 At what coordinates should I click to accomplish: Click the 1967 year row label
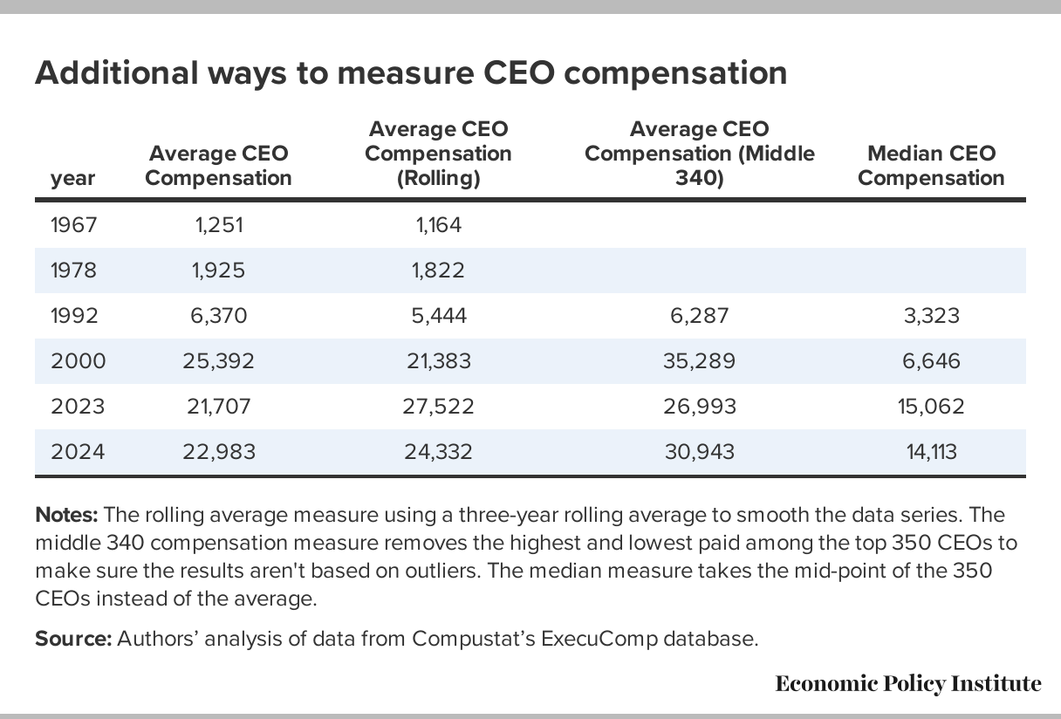click(x=74, y=225)
